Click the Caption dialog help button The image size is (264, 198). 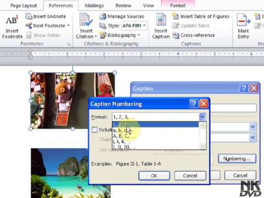[244, 88]
